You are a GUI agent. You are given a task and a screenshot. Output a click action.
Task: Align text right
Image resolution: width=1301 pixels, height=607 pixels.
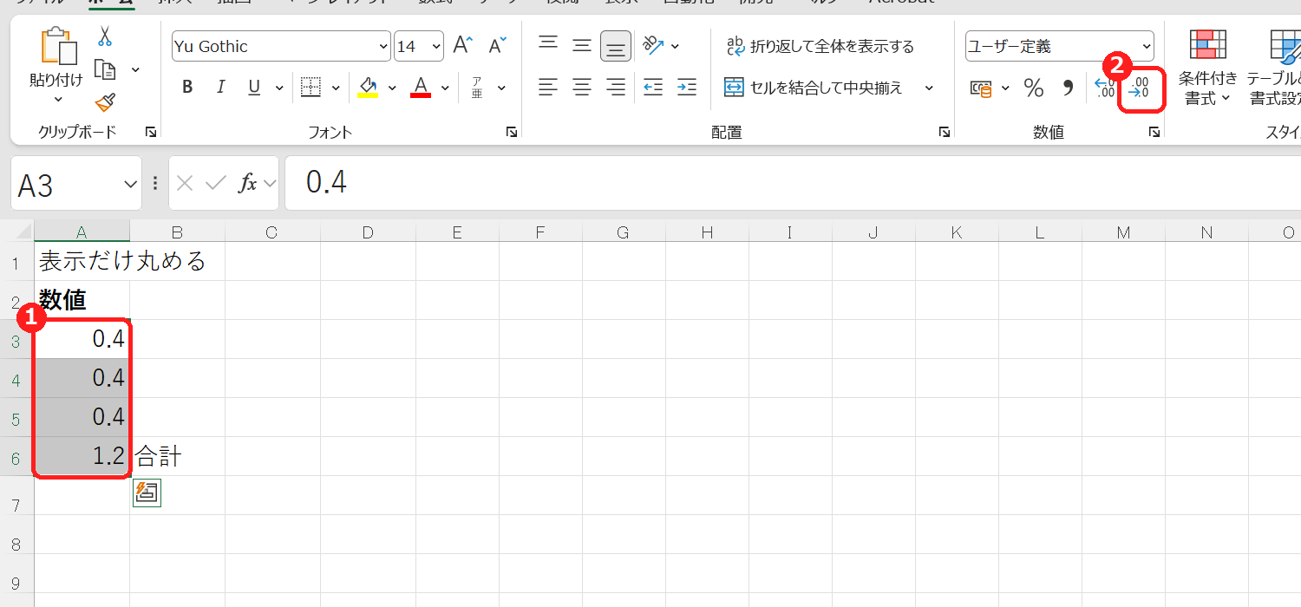tap(616, 88)
